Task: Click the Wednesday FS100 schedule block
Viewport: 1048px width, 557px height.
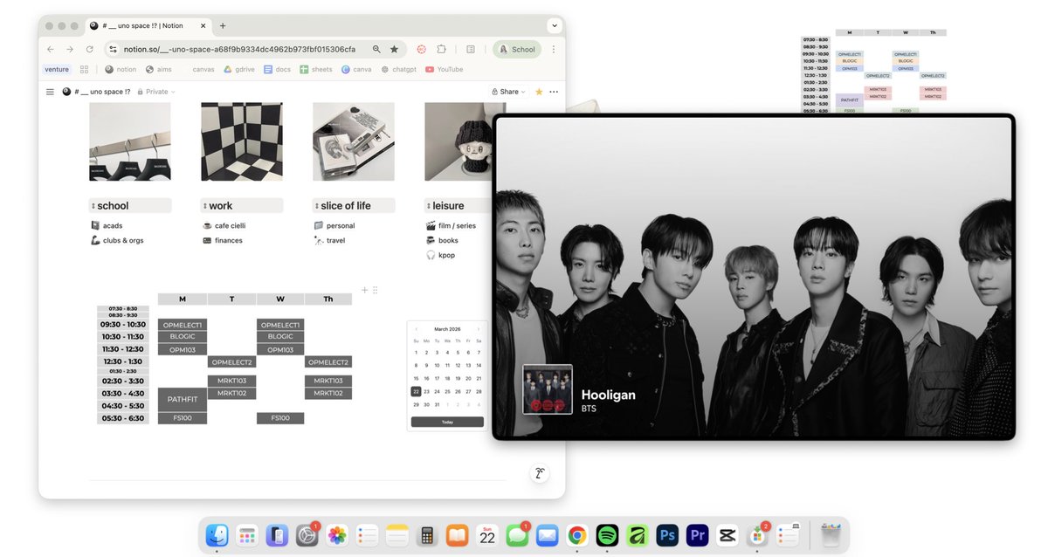Action: [280, 418]
